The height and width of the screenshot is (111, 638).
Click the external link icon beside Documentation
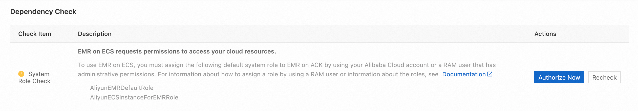coord(490,74)
